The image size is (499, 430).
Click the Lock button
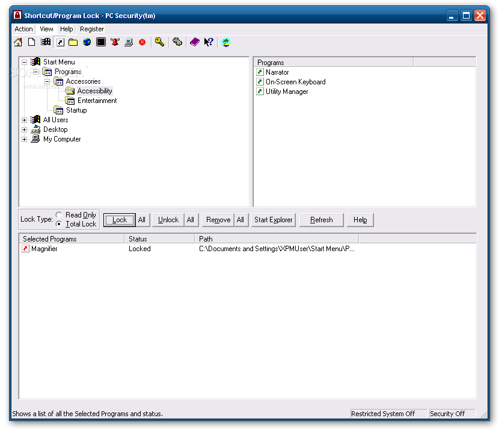[120, 220]
